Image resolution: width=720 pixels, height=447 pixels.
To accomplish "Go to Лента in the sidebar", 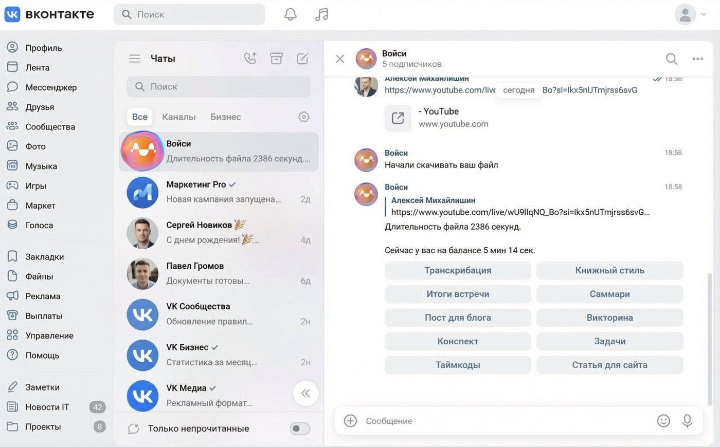I will point(28,67).
